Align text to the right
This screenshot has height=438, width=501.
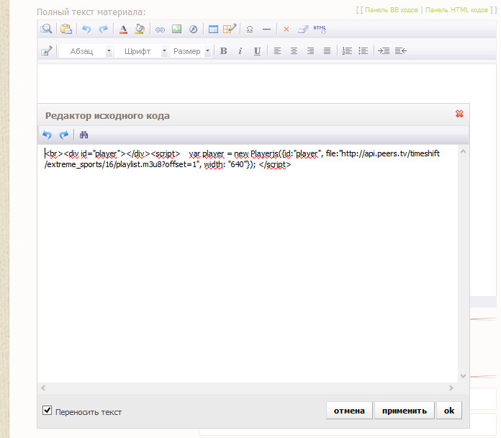[x=310, y=51]
